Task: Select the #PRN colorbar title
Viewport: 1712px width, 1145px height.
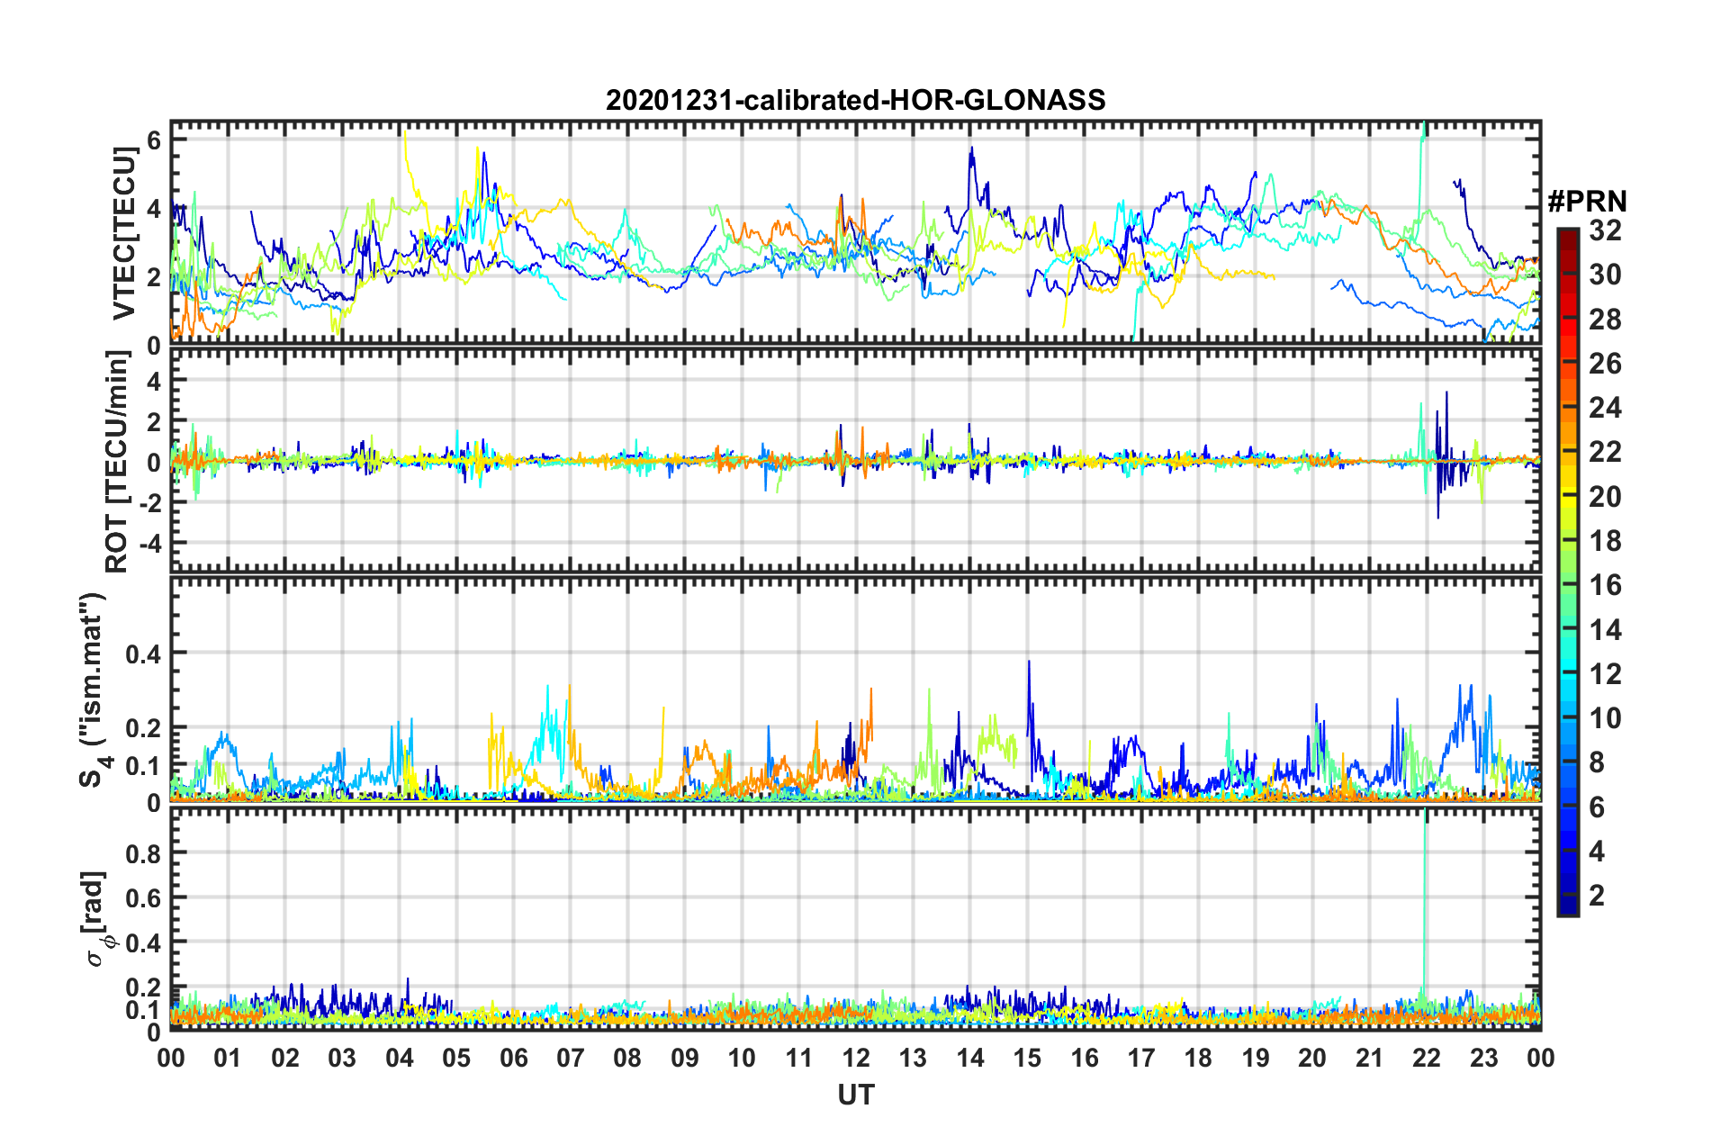Action: pos(1587,202)
